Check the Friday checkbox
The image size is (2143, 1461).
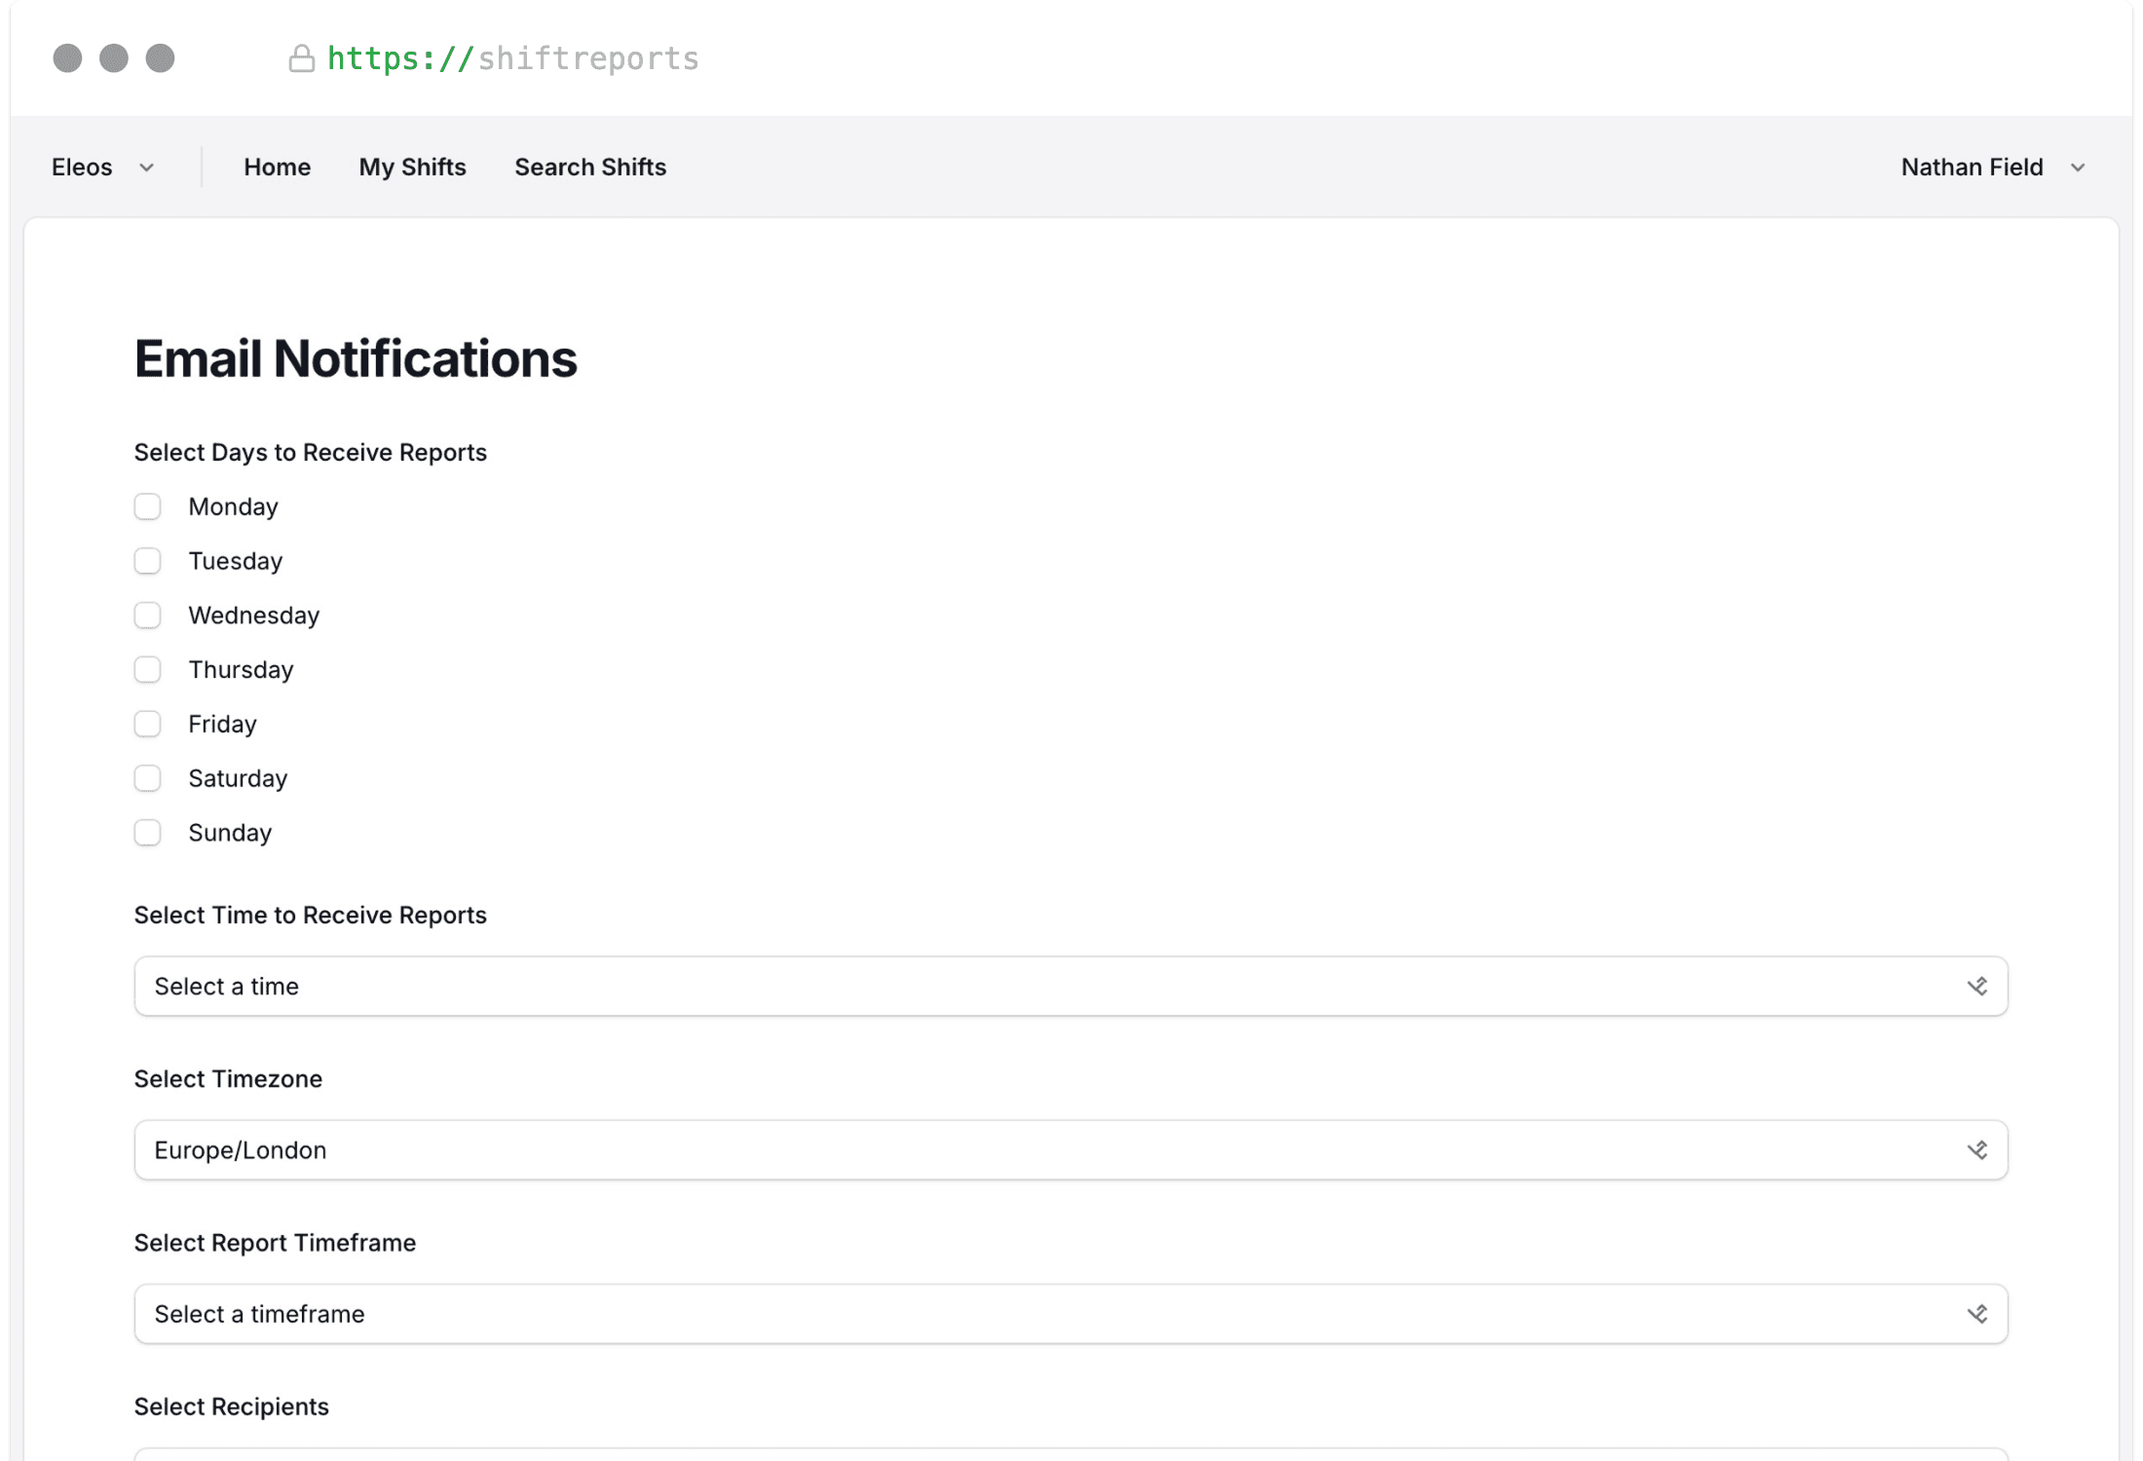147,723
